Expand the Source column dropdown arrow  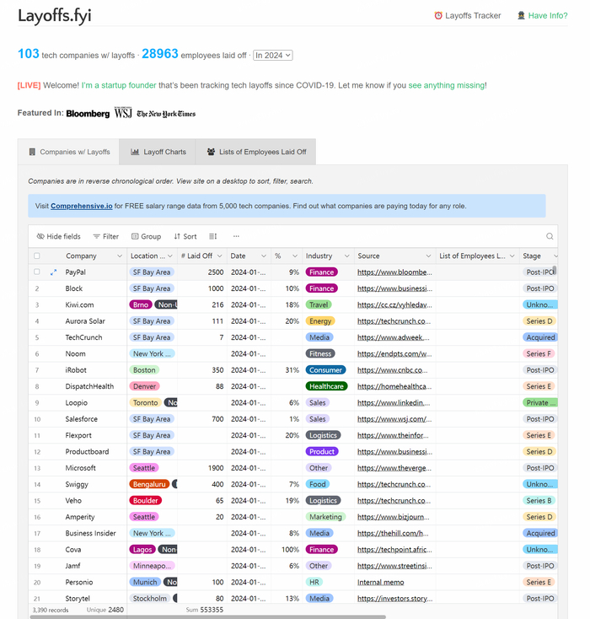428,256
